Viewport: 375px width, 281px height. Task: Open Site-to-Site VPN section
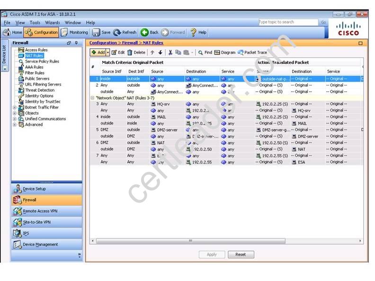click(x=46, y=222)
